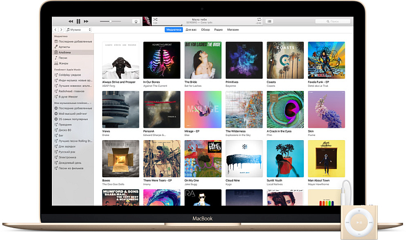Open the Мой высший рейтинг smart playlist
This screenshot has width=406, height=240.
coord(73,113)
